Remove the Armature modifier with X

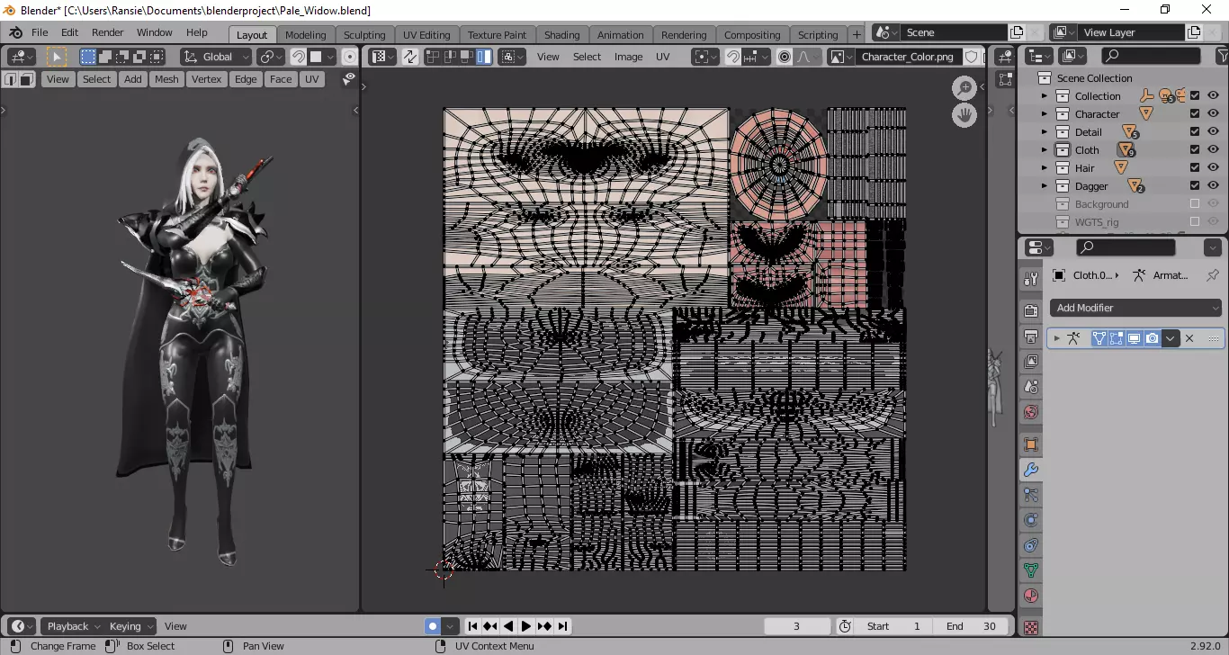click(1189, 338)
